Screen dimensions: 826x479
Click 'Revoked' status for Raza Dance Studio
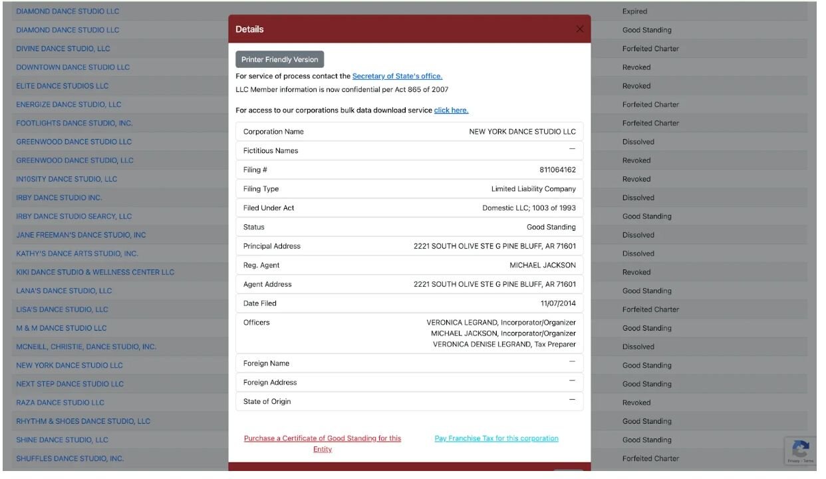point(636,402)
